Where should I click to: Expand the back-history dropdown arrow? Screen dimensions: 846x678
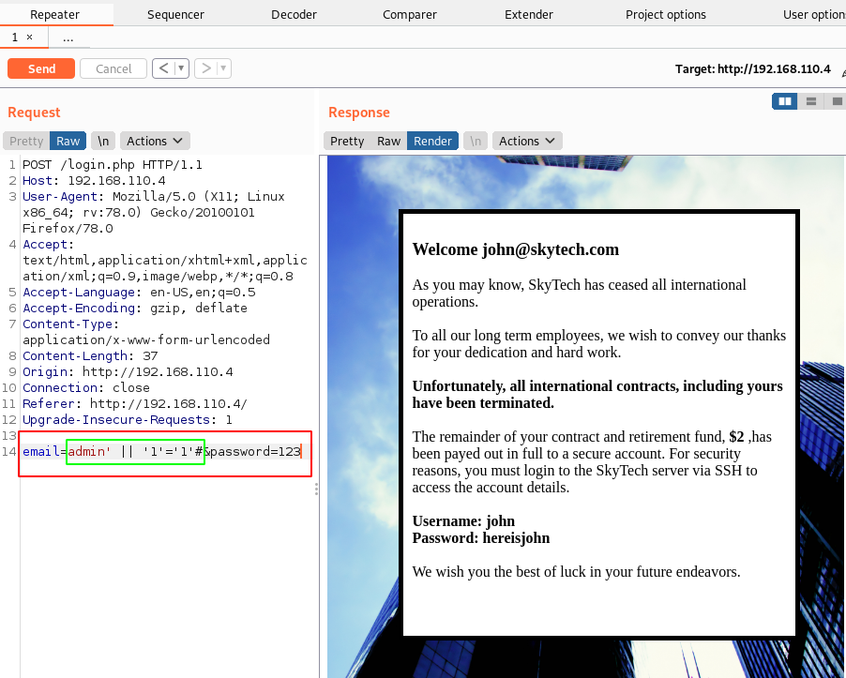[181, 68]
